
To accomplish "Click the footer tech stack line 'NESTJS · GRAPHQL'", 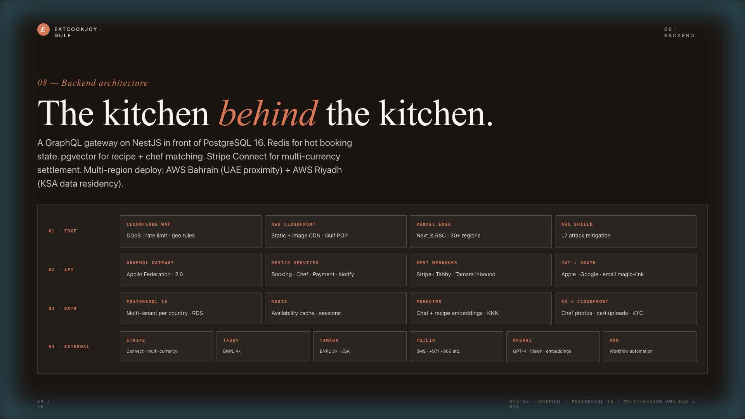I will click(602, 404).
